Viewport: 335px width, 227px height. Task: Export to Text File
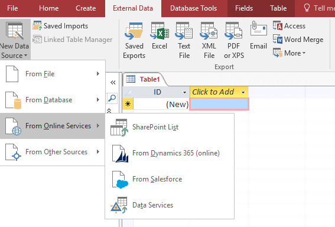tap(184, 40)
